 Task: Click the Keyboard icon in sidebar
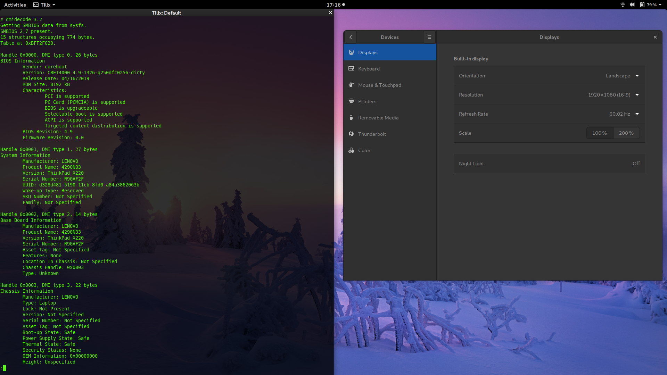(x=351, y=69)
